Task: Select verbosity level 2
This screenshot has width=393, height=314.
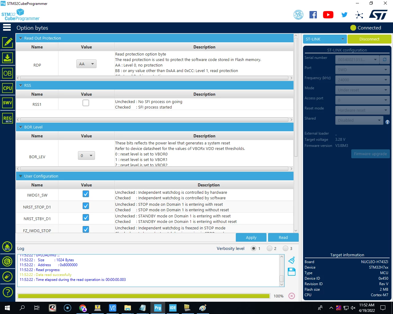Action: point(270,248)
